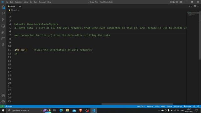Image resolution: width=201 pixels, height=113 pixels.
Task: Open Remote Explorer in activity bar
Action: coord(3,26)
